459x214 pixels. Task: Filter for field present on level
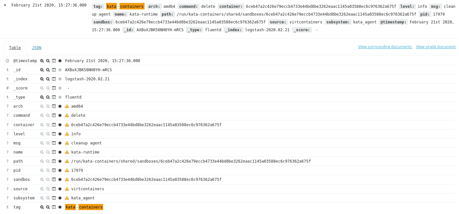(60, 134)
